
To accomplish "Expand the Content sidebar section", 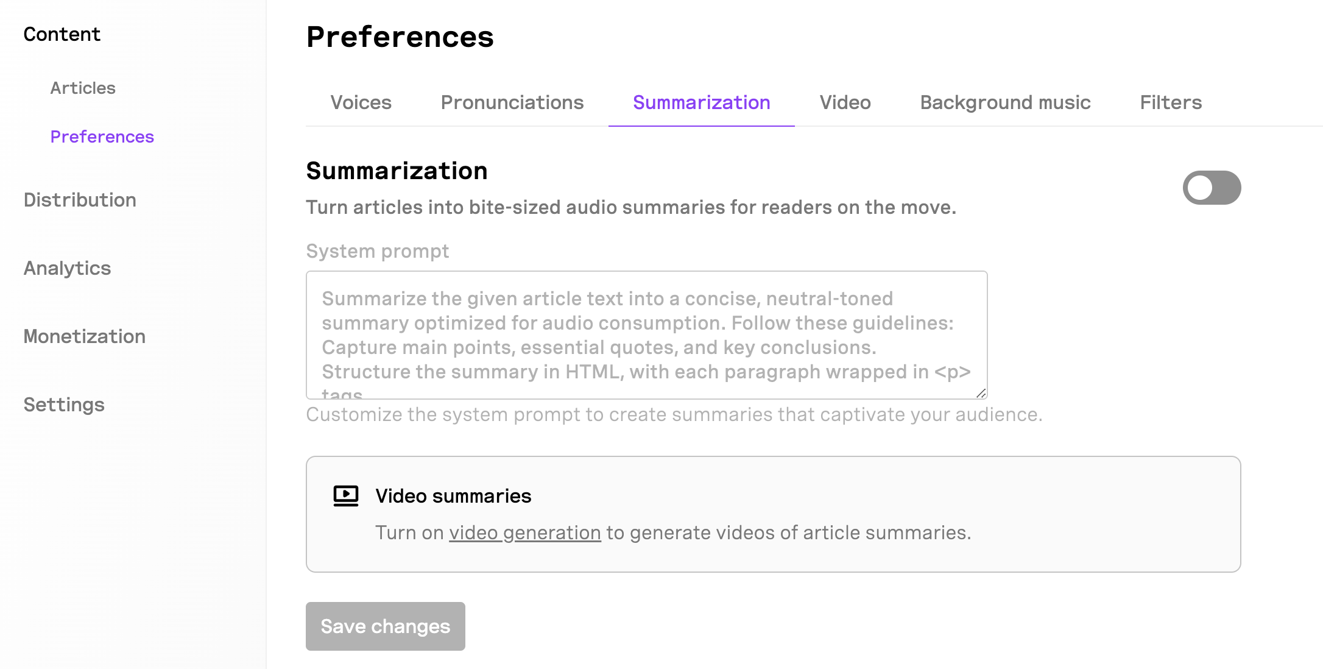I will point(62,34).
